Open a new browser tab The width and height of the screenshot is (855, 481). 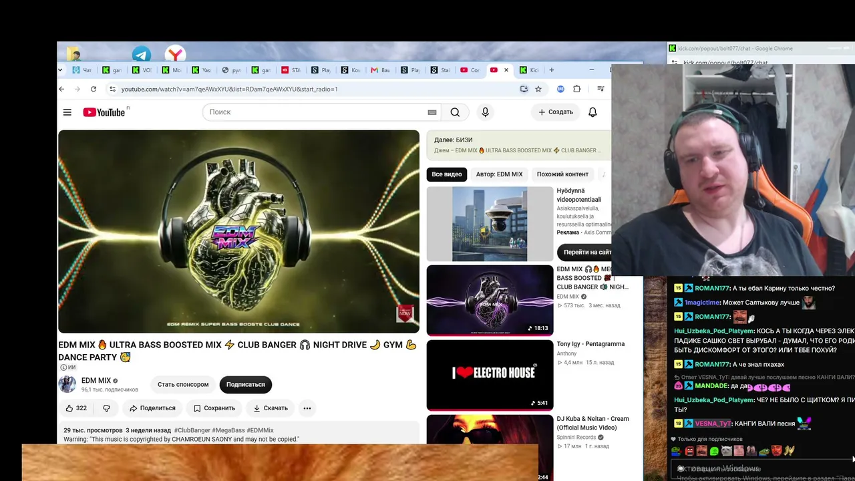point(551,70)
